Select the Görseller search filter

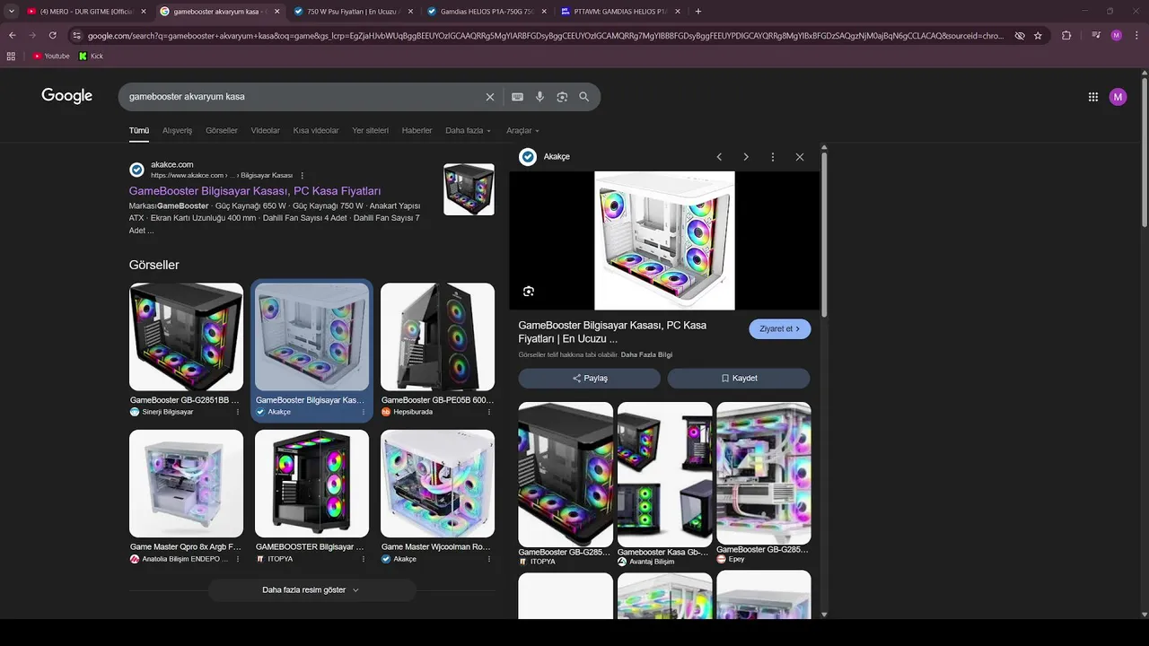[x=222, y=130]
